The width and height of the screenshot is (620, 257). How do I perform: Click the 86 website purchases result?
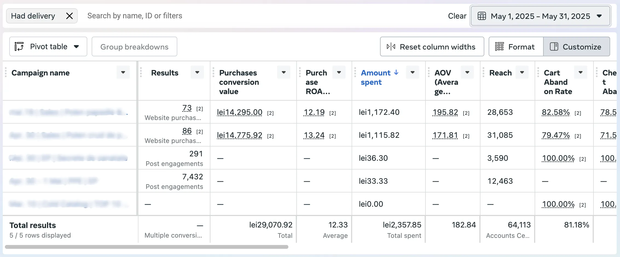click(x=187, y=131)
